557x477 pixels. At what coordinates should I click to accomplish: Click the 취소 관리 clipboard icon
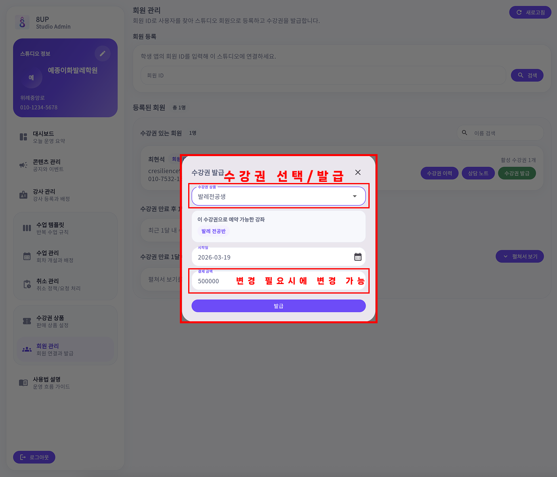(27, 284)
